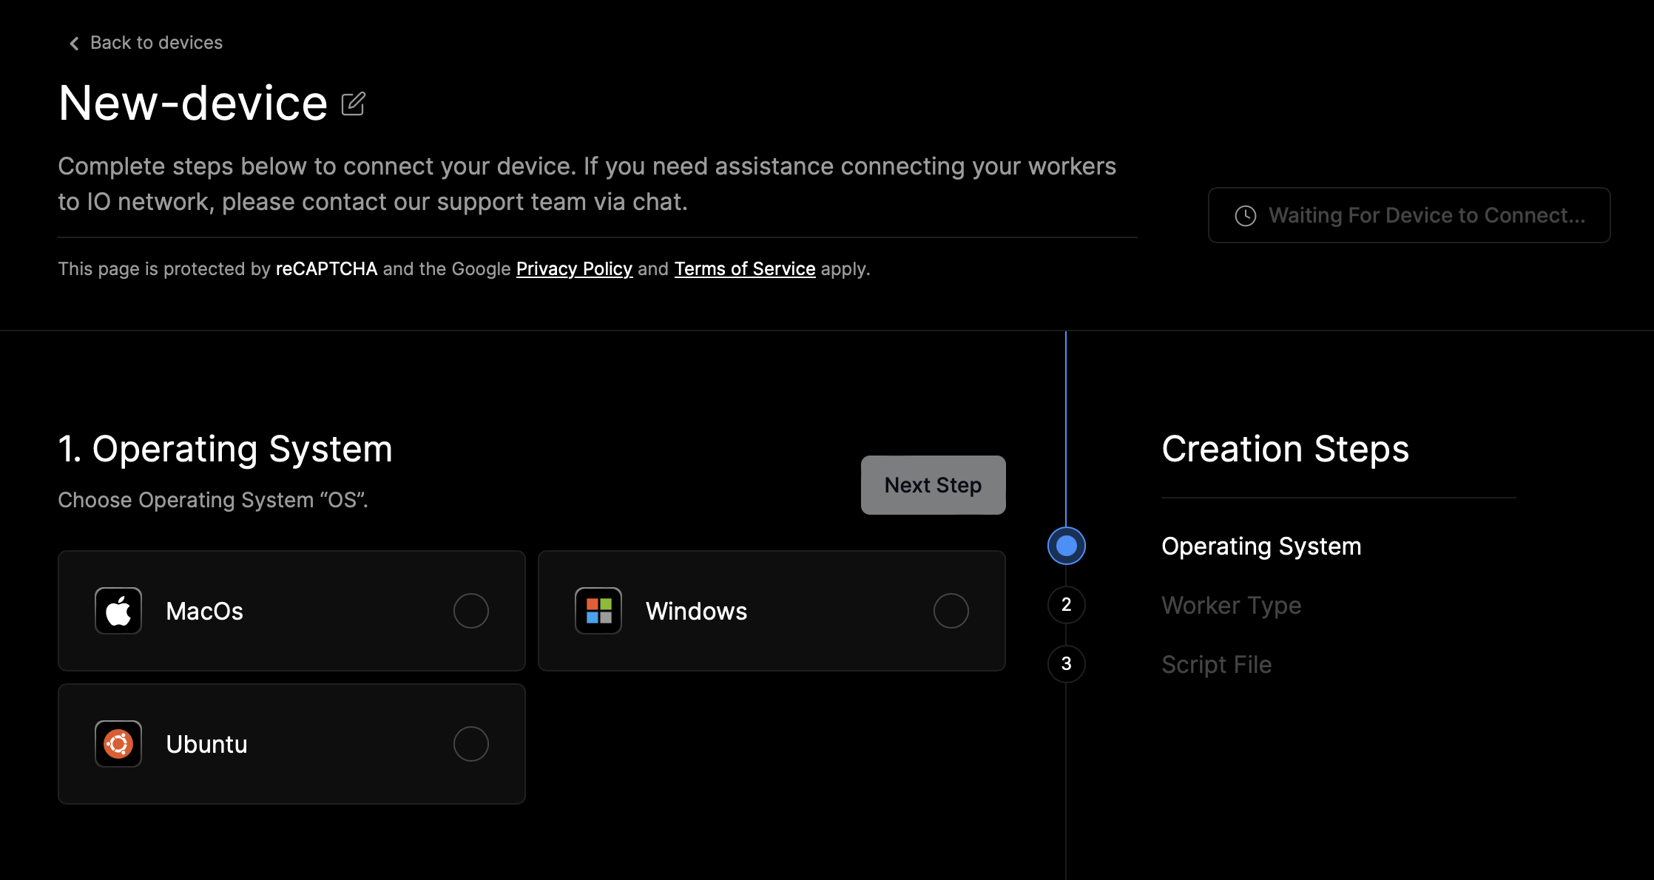
Task: Click the Apple logo icon
Action: point(118,611)
